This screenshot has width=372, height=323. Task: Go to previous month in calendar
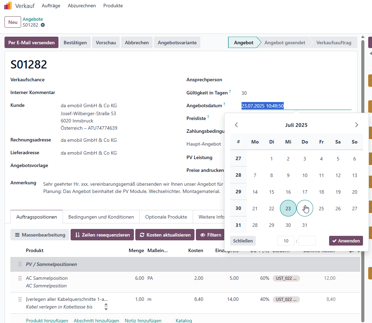tap(236, 125)
